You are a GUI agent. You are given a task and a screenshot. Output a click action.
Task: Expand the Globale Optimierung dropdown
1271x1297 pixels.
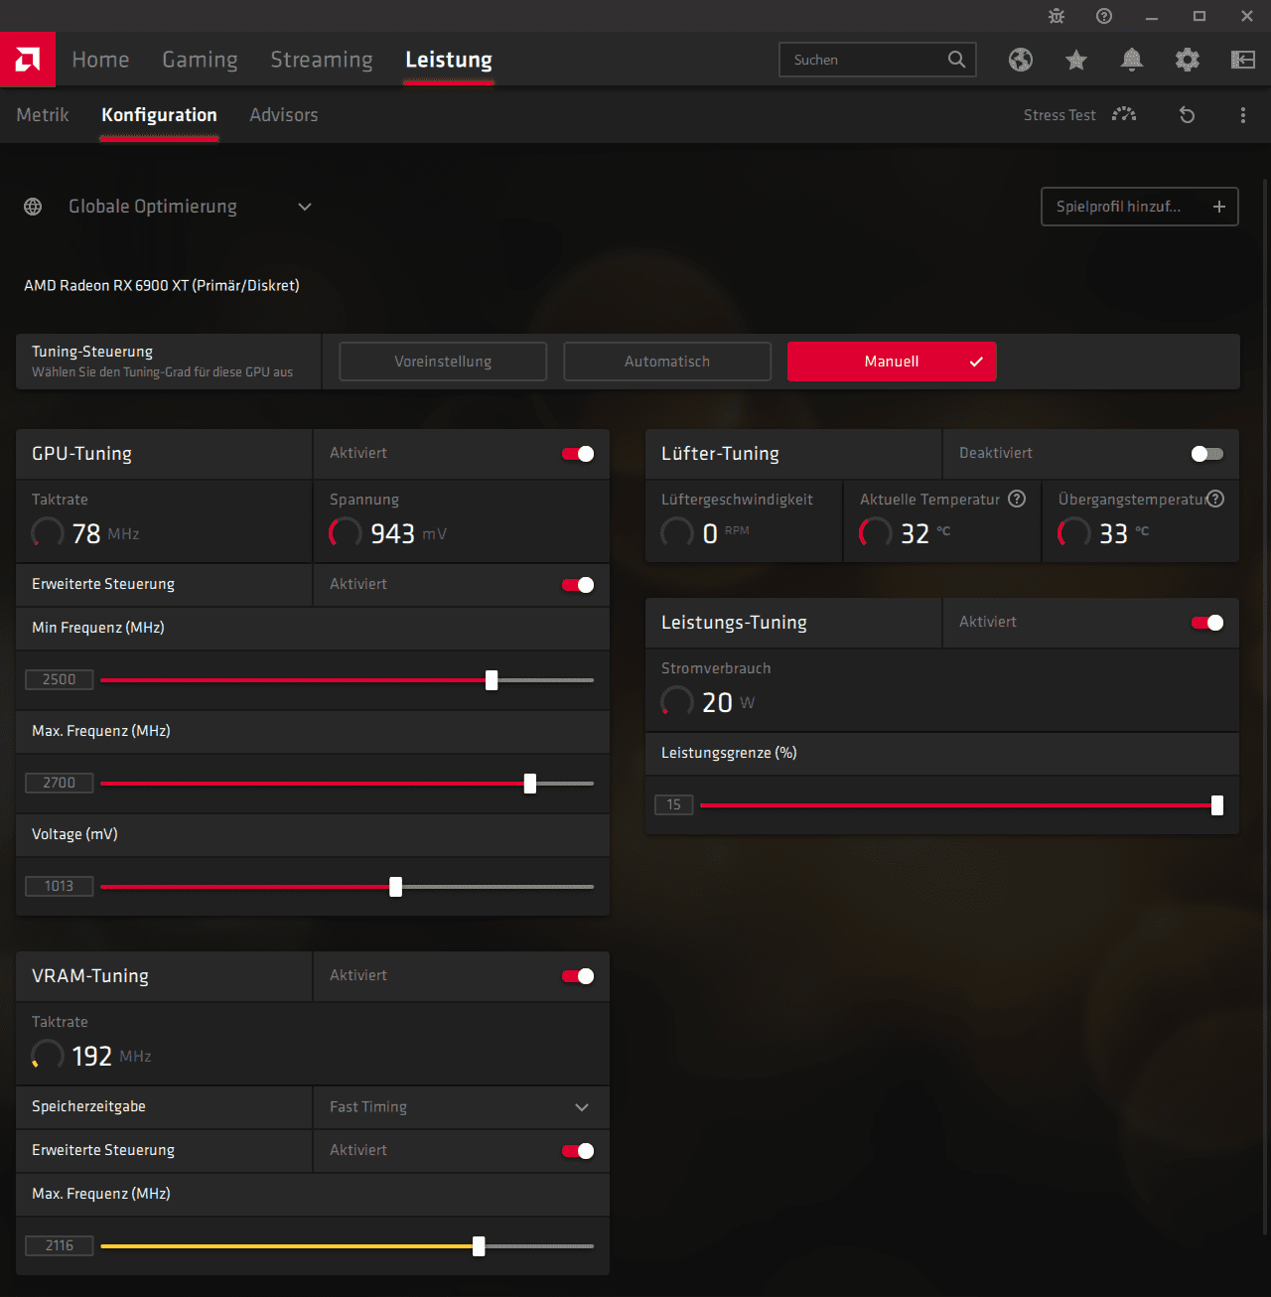tap(305, 207)
